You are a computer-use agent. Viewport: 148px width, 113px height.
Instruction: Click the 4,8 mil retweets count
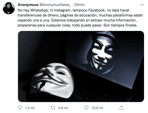pos(63,108)
